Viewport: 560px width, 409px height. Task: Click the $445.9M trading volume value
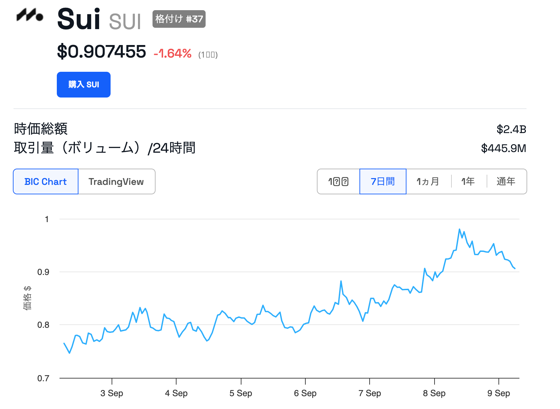point(504,148)
